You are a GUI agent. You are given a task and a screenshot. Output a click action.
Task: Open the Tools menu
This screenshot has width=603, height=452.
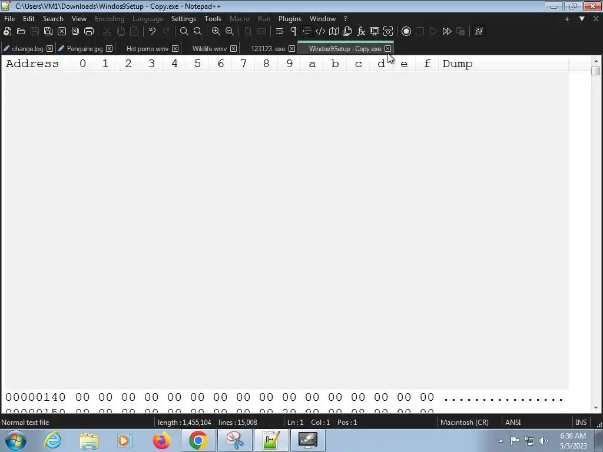click(213, 19)
